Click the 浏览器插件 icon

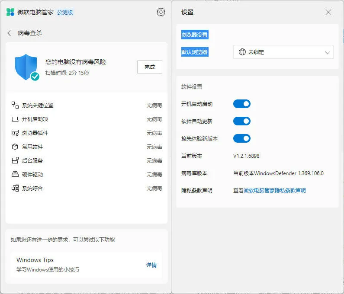point(15,133)
